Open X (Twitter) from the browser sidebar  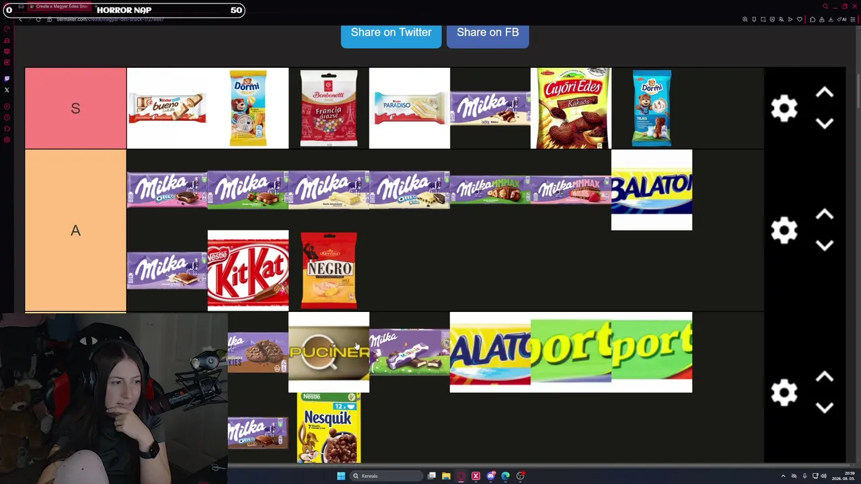[7, 90]
